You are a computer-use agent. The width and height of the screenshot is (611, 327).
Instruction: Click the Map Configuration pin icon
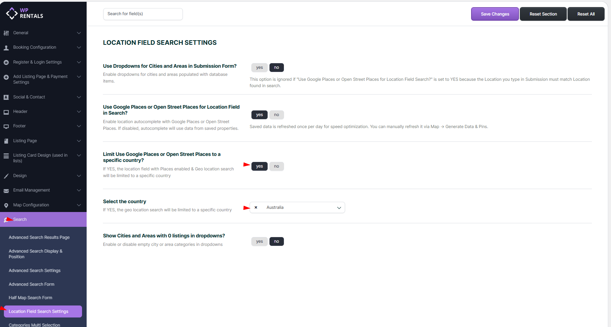(6, 205)
